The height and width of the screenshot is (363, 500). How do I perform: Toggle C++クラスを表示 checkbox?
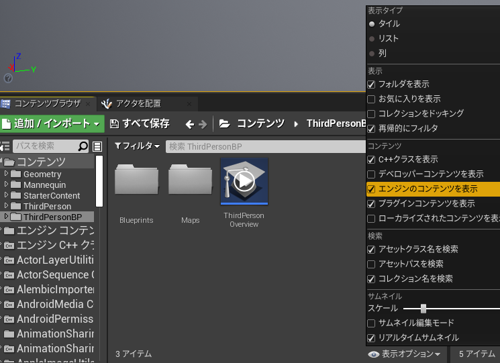(371, 159)
